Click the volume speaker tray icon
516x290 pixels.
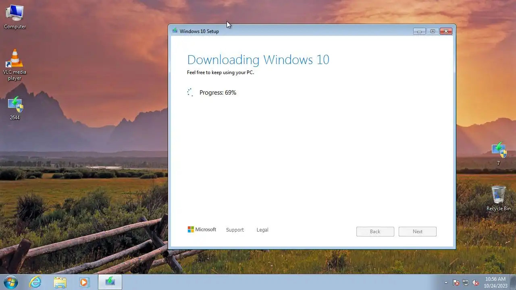[476, 282]
